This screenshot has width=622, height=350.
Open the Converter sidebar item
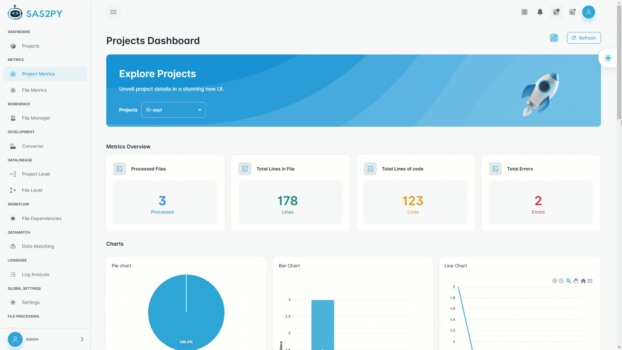tap(33, 146)
